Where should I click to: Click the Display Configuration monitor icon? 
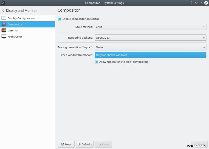4,18
